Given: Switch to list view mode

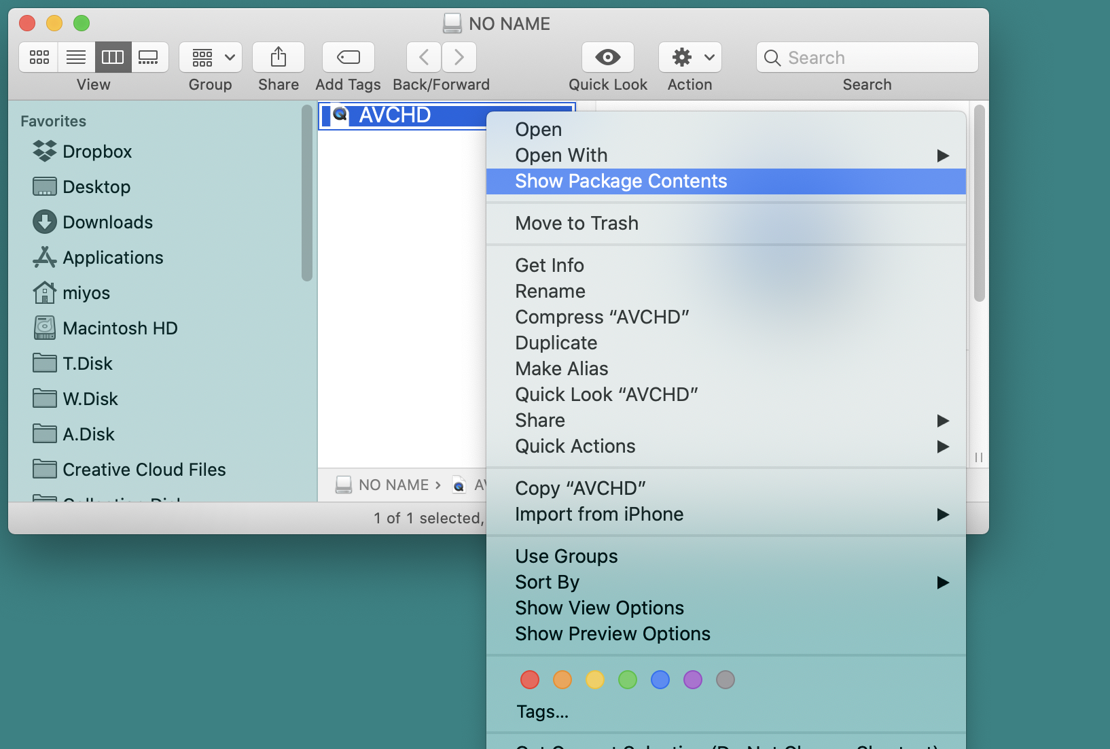Looking at the screenshot, I should 76,57.
